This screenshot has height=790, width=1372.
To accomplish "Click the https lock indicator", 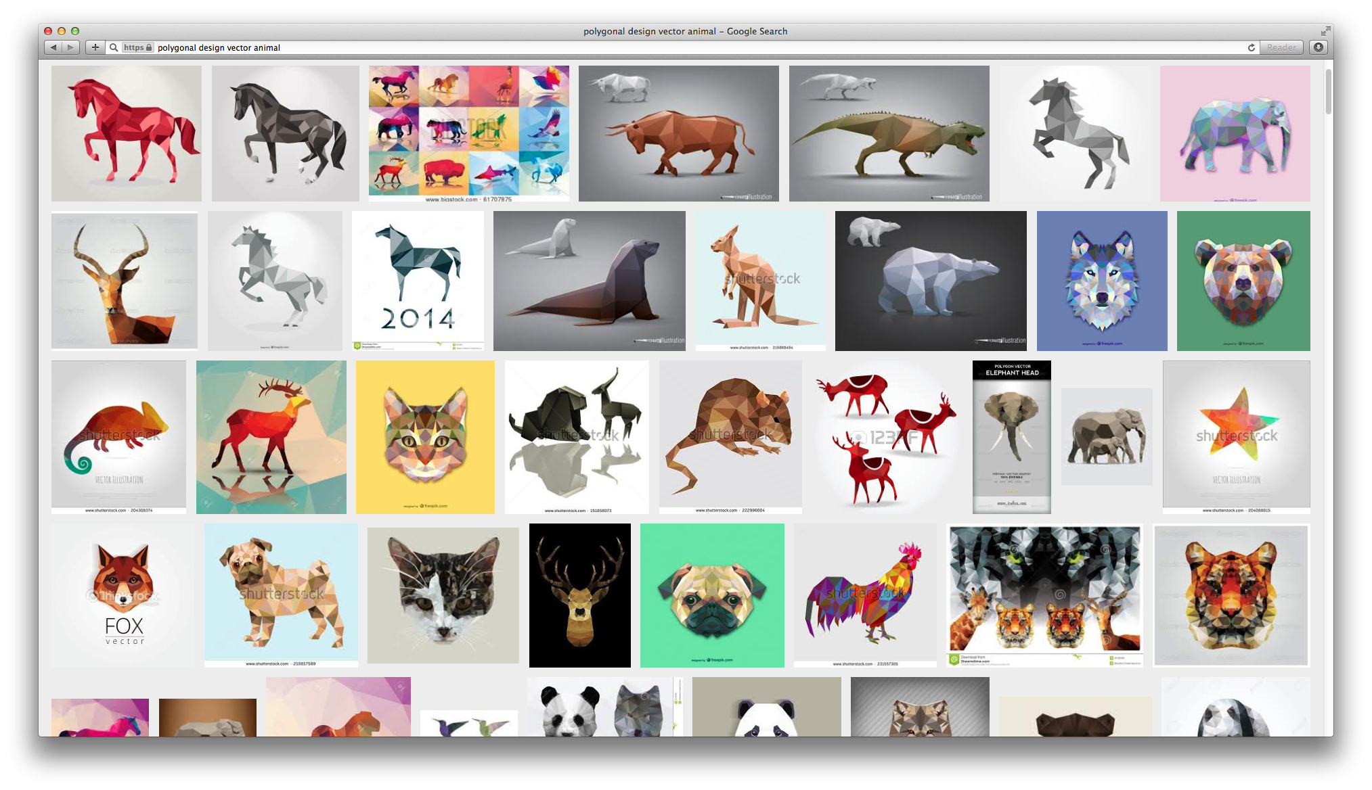I will [138, 47].
